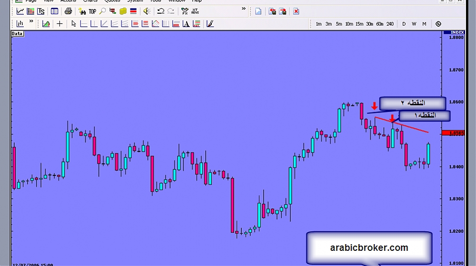This screenshot has width=476, height=266.
Task: Select the second red retracement lines tool
Action: [x=145, y=24]
